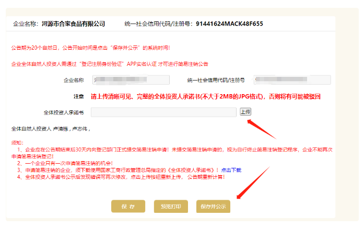Screen dimensions: 364x228
Task: Click the 须知 notice heading
Action: (x=16, y=142)
